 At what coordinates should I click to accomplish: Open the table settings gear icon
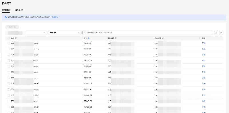click(x=221, y=33)
